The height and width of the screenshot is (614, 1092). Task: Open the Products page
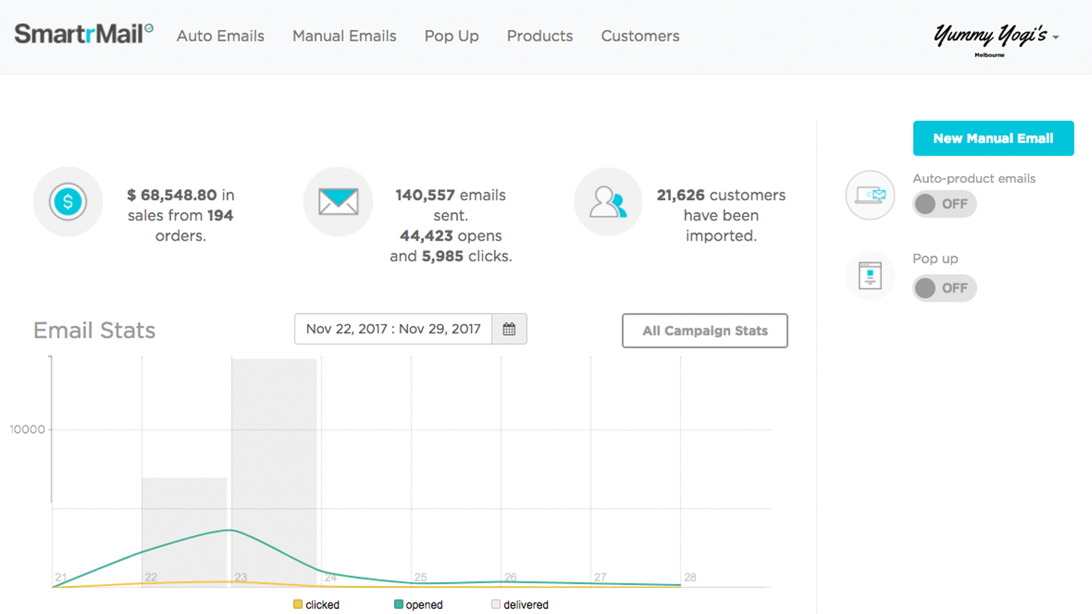click(540, 36)
